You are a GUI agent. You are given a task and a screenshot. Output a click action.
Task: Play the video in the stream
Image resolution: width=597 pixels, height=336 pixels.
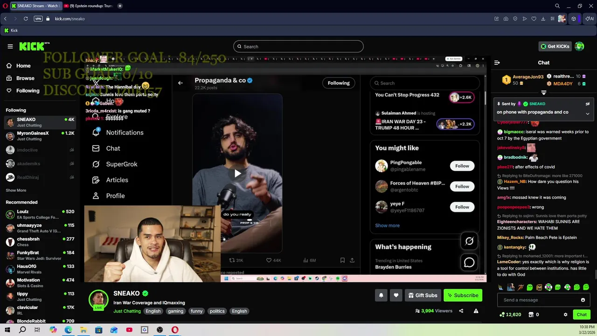point(237,174)
